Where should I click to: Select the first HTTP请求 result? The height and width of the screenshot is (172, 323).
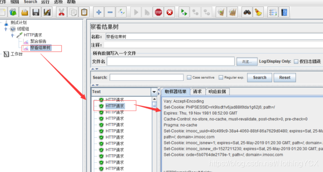(114, 100)
